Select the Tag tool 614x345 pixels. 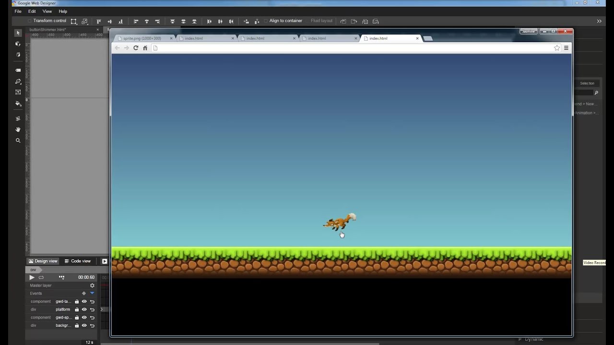[x=18, y=70]
